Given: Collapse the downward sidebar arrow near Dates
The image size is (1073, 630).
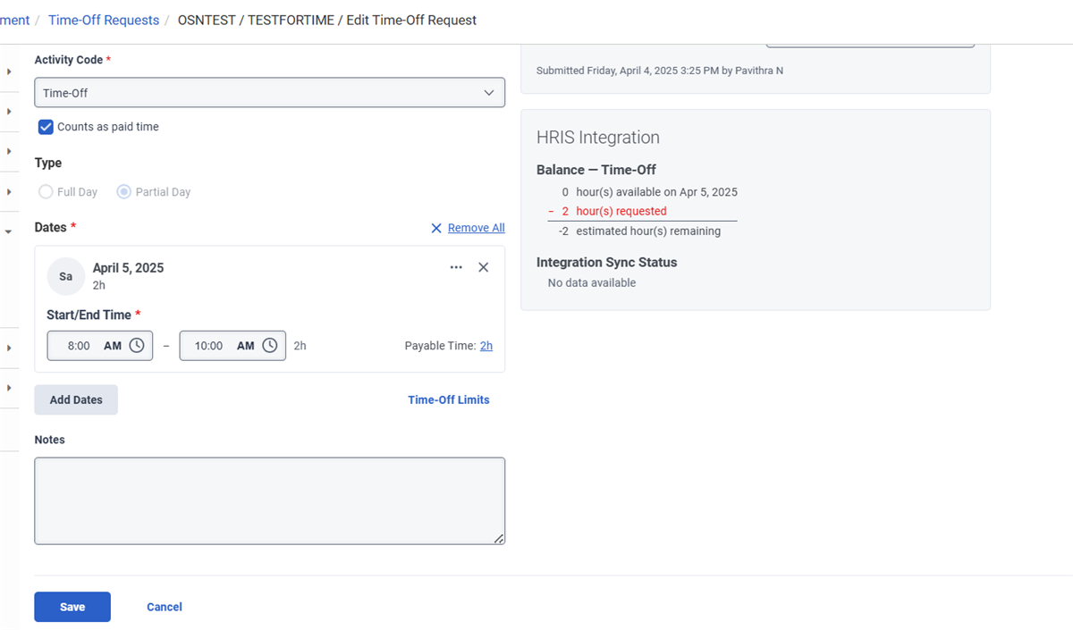Looking at the screenshot, I should (x=9, y=231).
